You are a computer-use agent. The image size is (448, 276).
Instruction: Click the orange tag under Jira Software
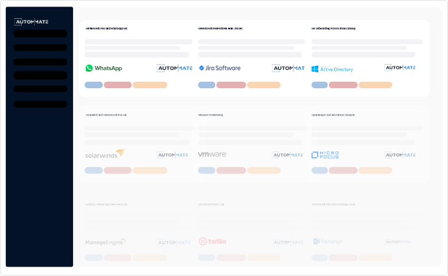pos(263,85)
